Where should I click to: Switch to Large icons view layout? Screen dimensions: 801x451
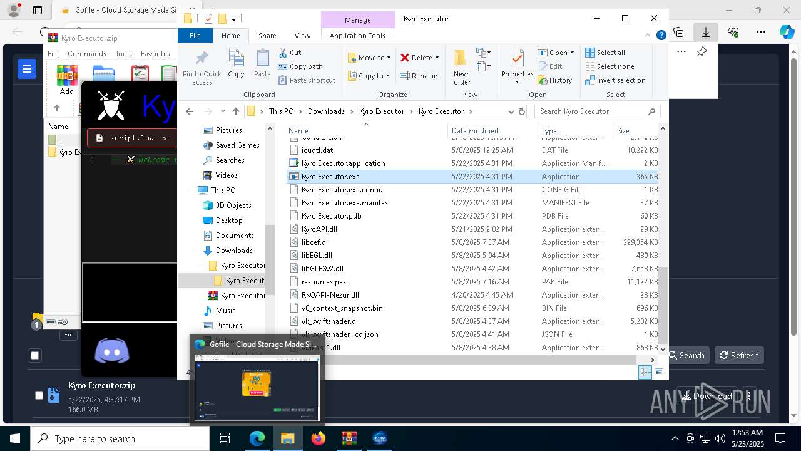(658, 372)
